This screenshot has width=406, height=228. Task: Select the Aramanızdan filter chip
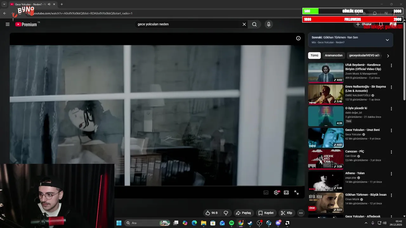point(334,55)
